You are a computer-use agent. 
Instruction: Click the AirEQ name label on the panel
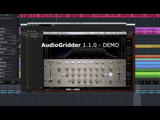(x=119, y=63)
